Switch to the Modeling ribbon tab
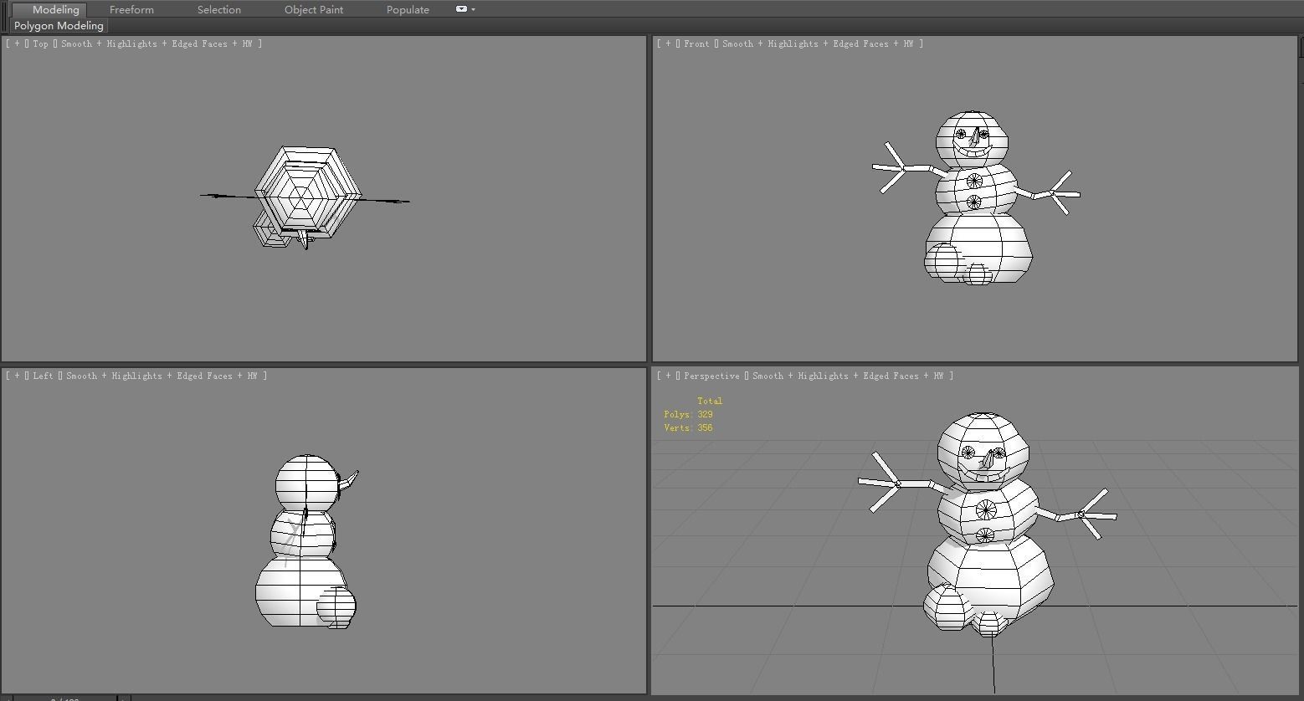 (55, 9)
